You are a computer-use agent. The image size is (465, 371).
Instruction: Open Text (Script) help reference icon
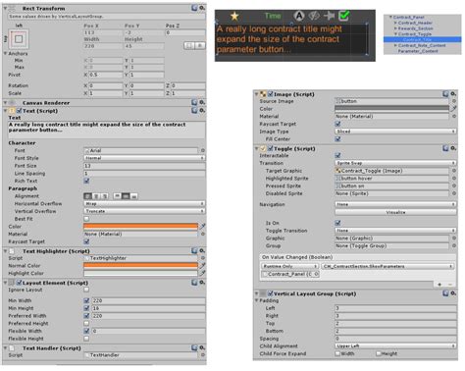pyautogui.click(x=194, y=111)
